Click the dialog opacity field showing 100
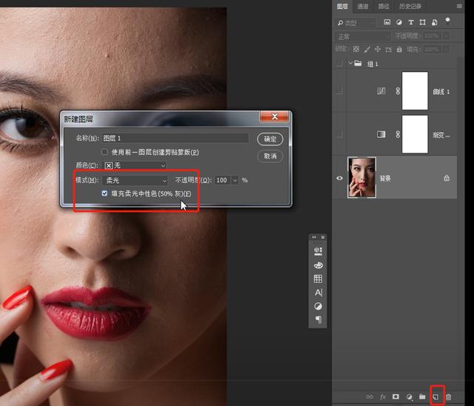The width and height of the screenshot is (474, 406). point(223,180)
